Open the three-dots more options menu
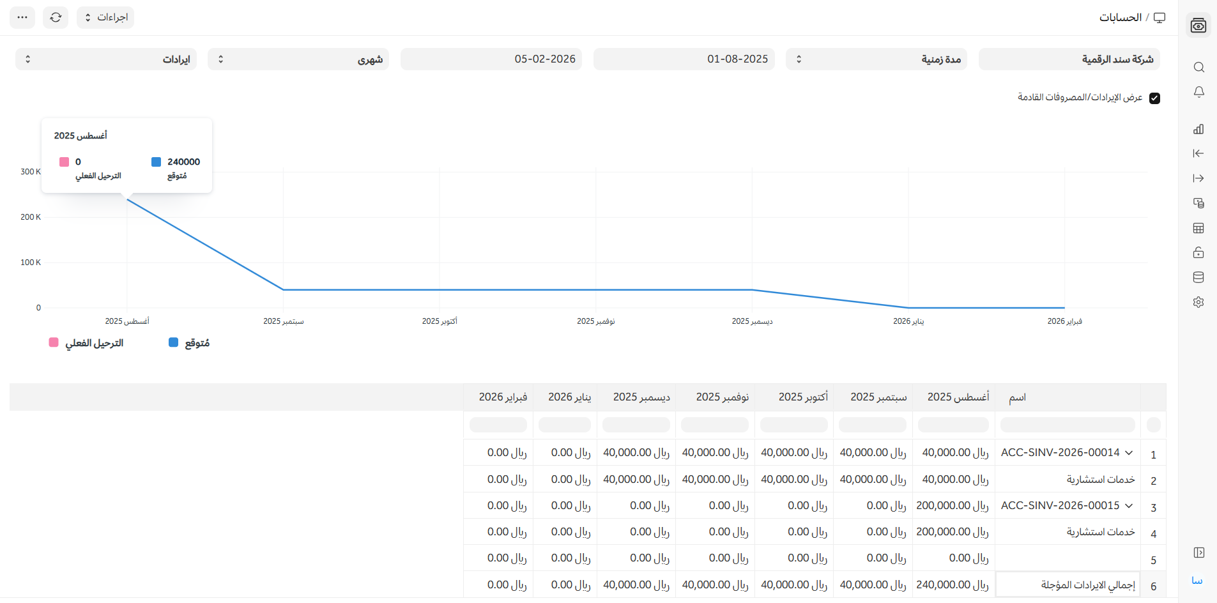Image resolution: width=1217 pixels, height=603 pixels. pos(22,17)
